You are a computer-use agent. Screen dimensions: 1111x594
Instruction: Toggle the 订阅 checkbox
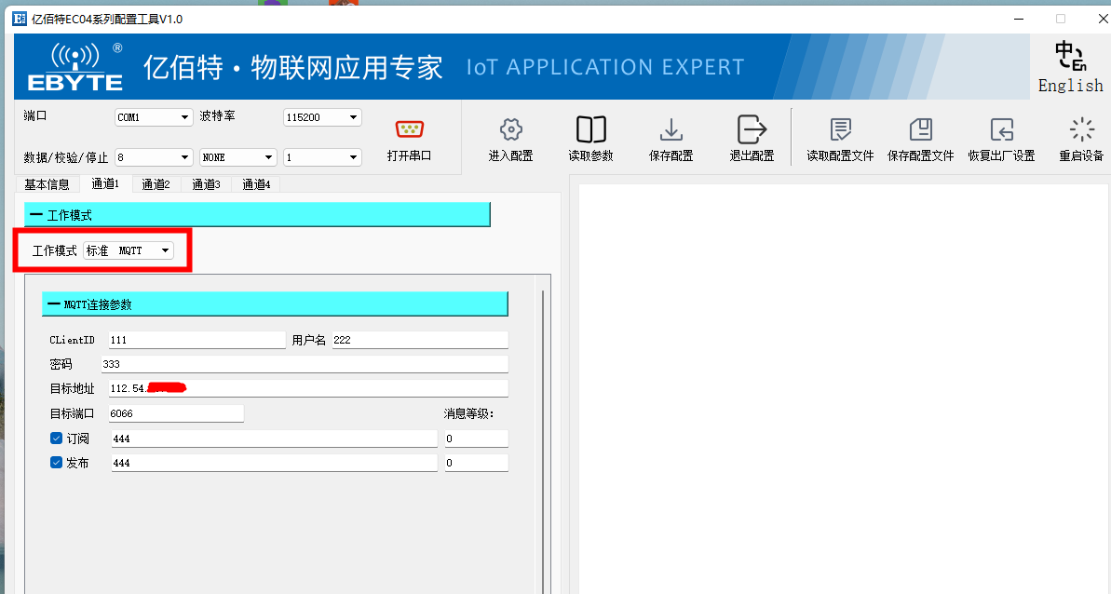(56, 439)
